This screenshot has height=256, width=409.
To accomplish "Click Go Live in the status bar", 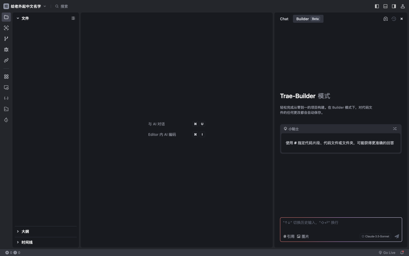I will 387,253.
